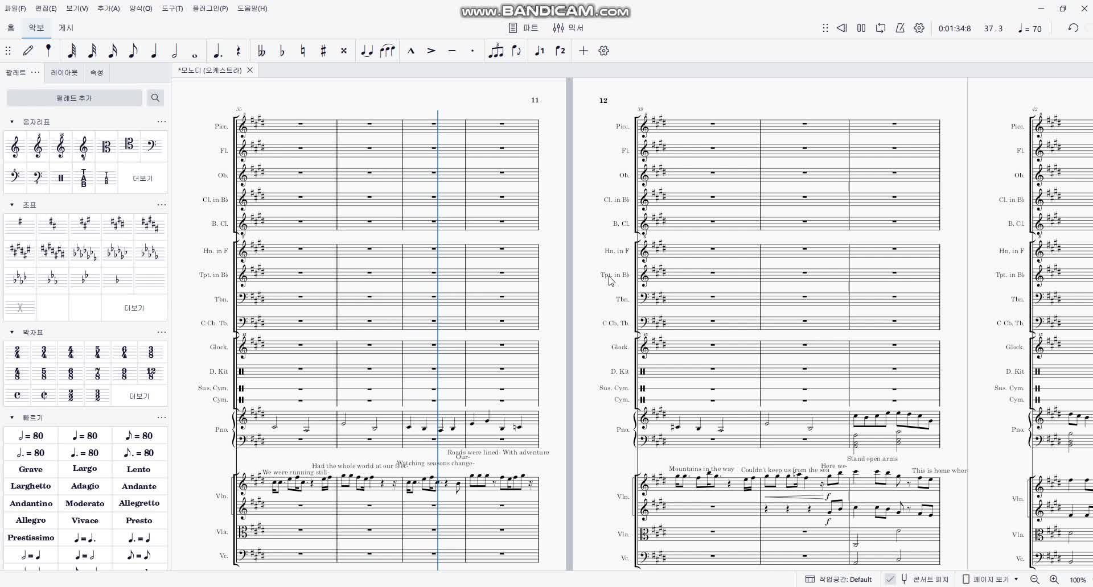Click the double flat accidental icon

(261, 51)
